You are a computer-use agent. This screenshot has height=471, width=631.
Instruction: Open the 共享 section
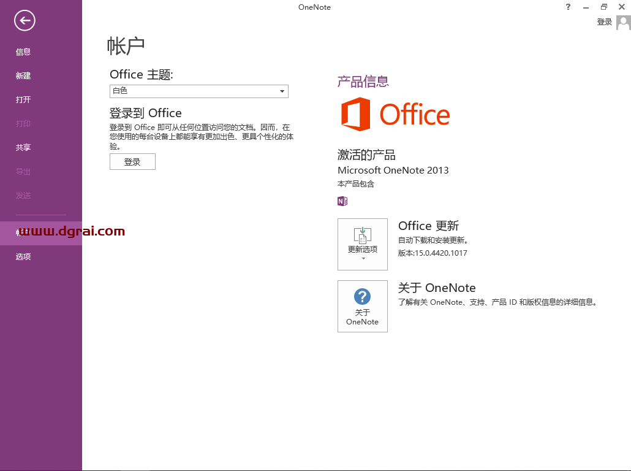point(23,147)
